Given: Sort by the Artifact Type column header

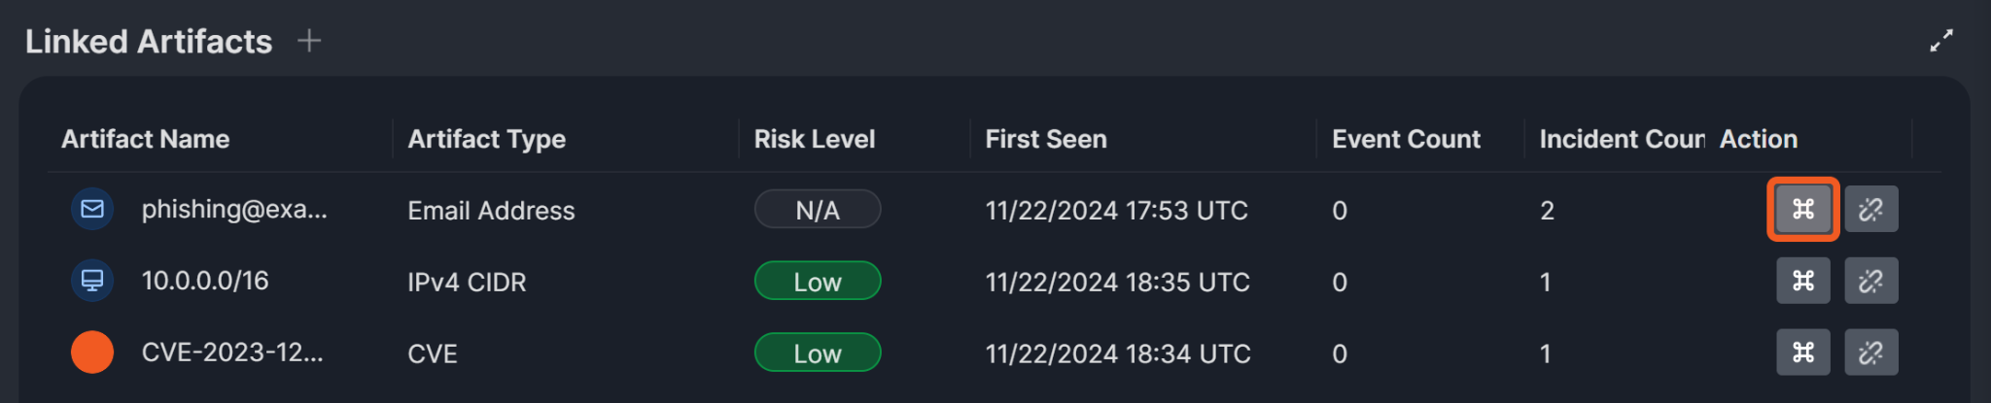Looking at the screenshot, I should (486, 139).
